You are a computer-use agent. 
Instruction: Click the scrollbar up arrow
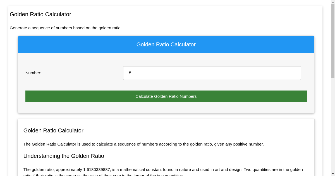pos(333,2)
